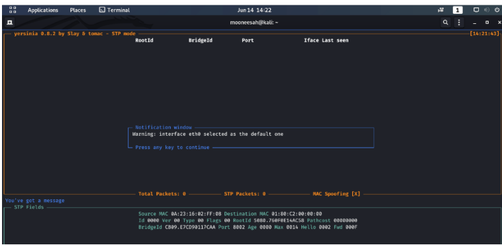Close the terminal window
Image resolution: width=502 pixels, height=245 pixels.
tap(499, 23)
